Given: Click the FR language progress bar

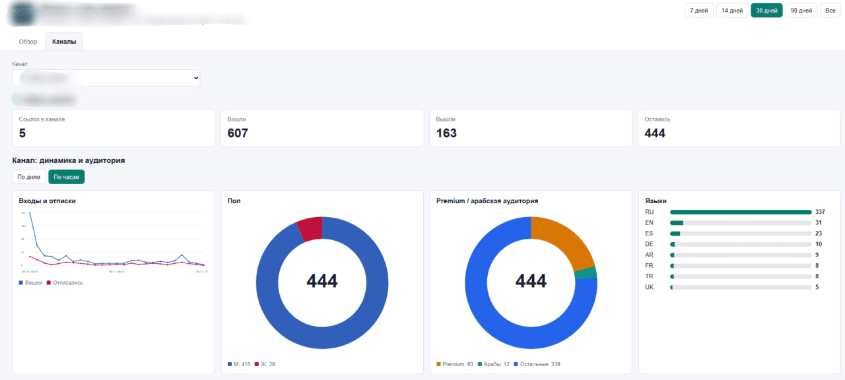Looking at the screenshot, I should [x=741, y=266].
